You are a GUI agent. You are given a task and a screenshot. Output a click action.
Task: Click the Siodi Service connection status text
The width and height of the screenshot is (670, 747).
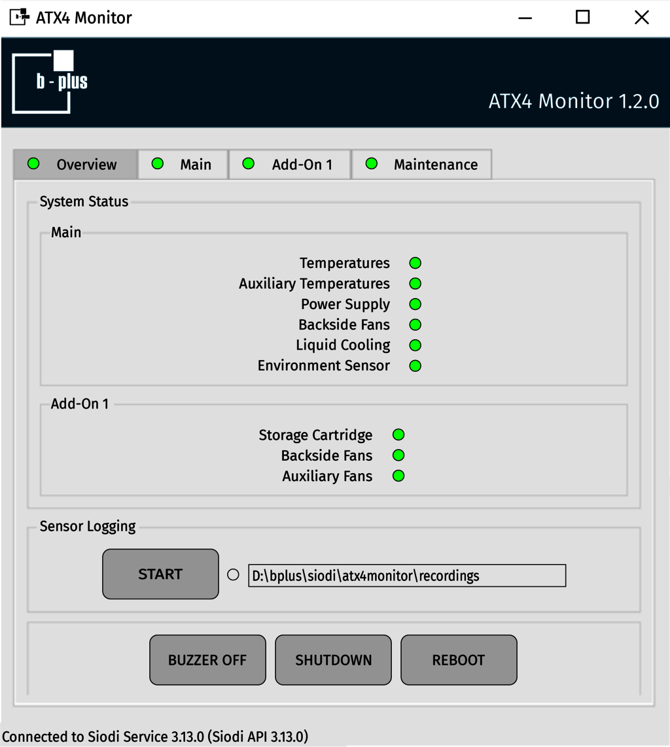(x=155, y=737)
